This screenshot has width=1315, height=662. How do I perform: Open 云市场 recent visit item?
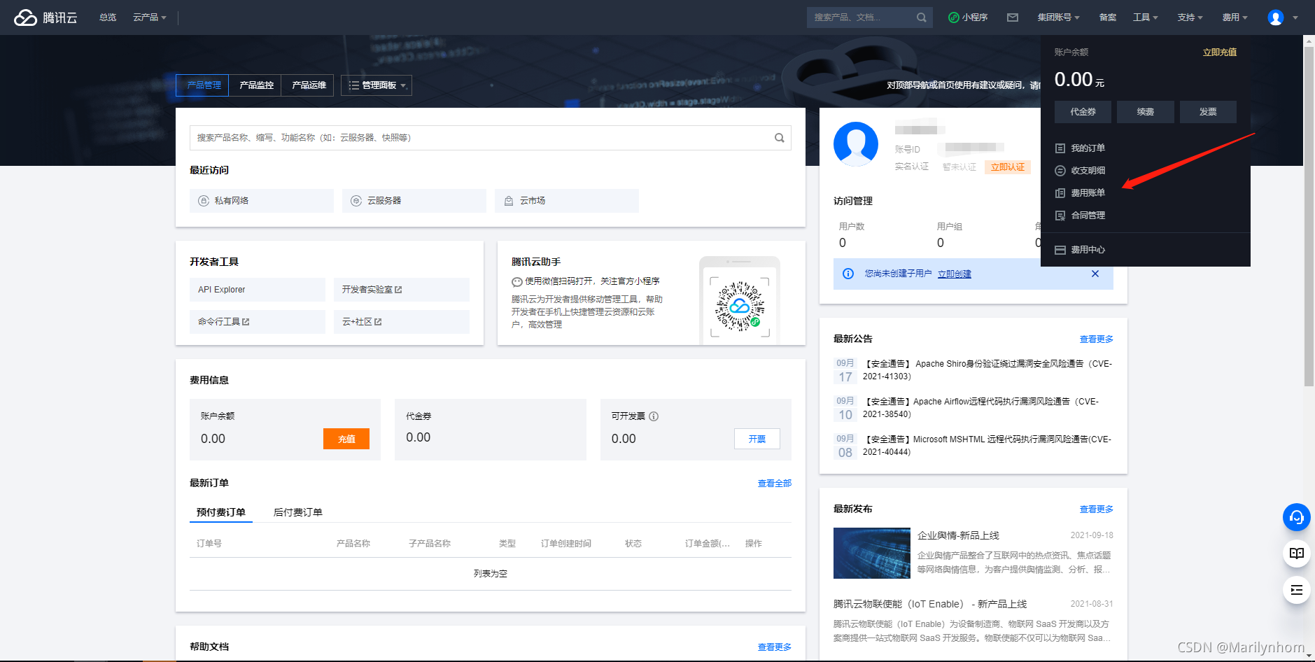(567, 201)
